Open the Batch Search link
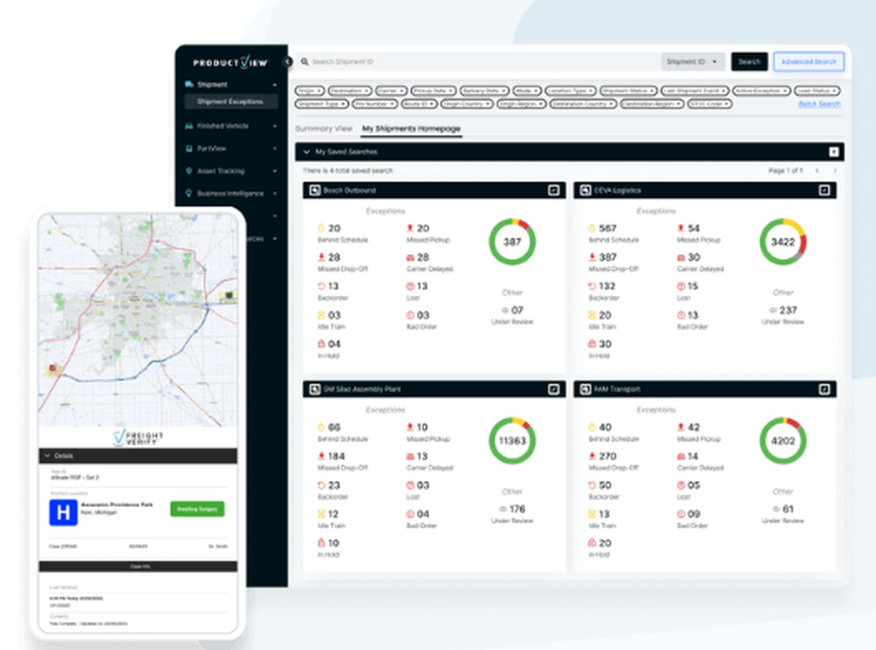This screenshot has height=650, width=876. [819, 104]
